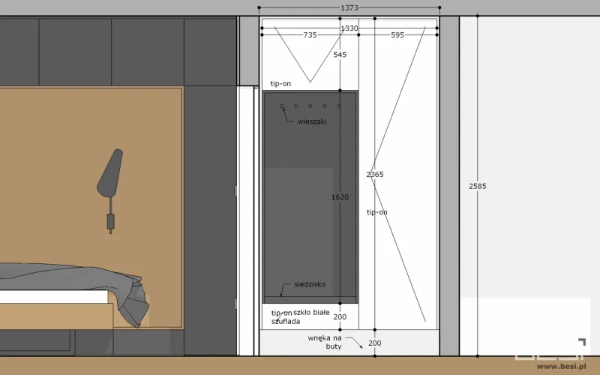Select the szkło białe label
The width and height of the screenshot is (600, 375).
click(311, 312)
